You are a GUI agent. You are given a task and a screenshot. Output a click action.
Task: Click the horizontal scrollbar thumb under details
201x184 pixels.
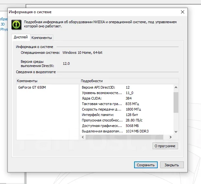tap(124, 137)
